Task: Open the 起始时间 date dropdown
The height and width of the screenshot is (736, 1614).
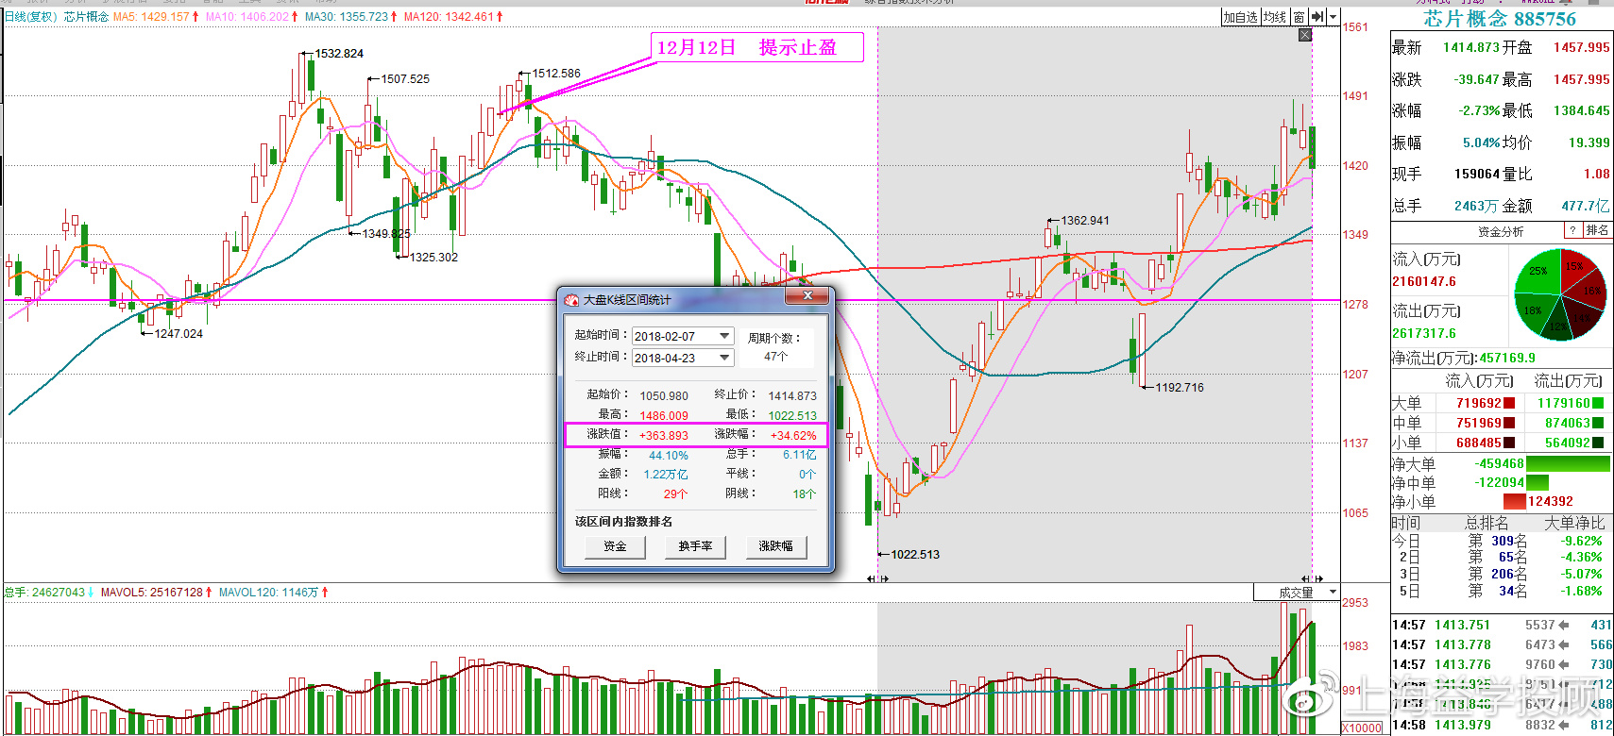Action: (724, 336)
